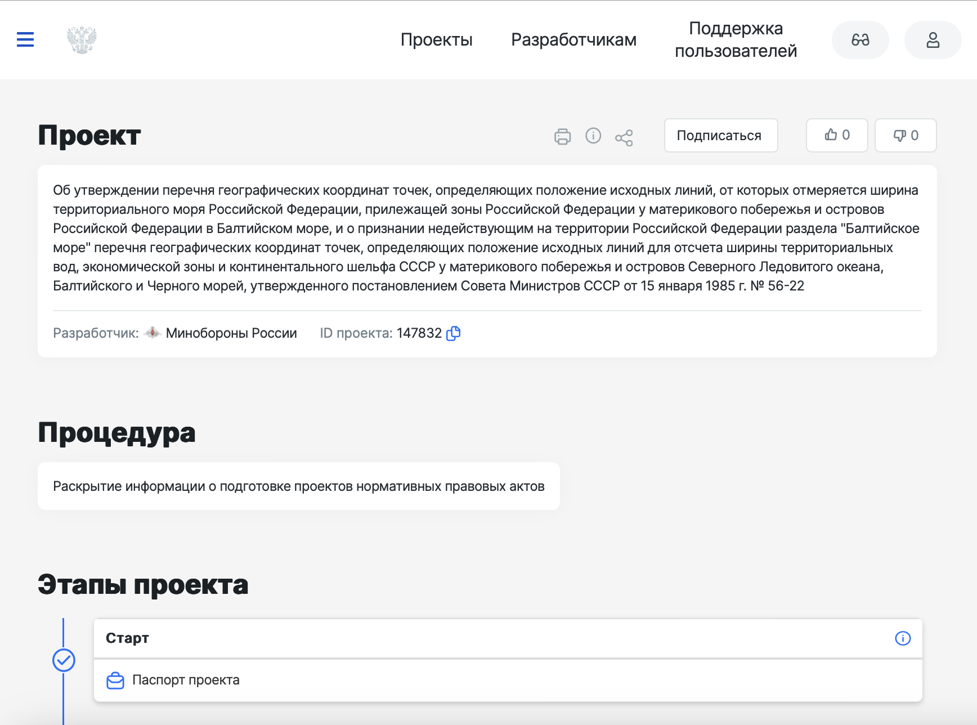Enable accessibility mode via glasses icon
This screenshot has height=725, width=977.
point(860,40)
